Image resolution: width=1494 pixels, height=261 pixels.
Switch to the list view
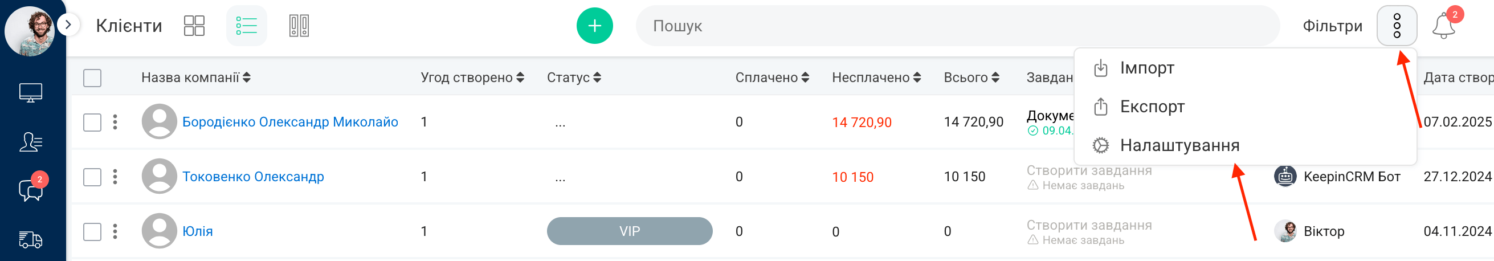(x=246, y=26)
